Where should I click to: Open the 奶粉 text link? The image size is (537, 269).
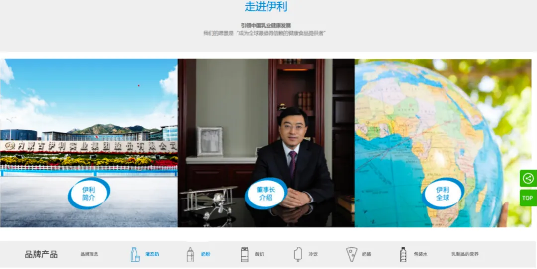pos(205,254)
